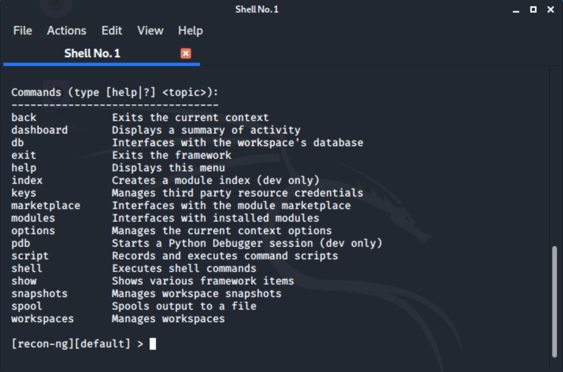Click the 'help' command in the list
563x372 pixels.
click(24, 168)
